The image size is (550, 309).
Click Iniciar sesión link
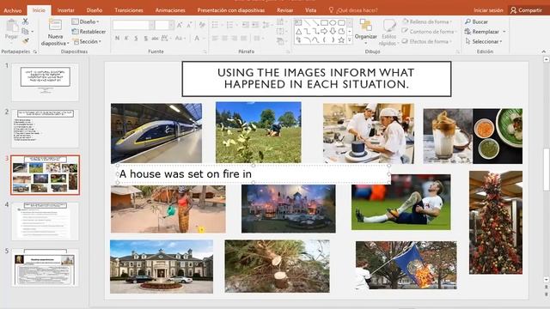pyautogui.click(x=488, y=10)
